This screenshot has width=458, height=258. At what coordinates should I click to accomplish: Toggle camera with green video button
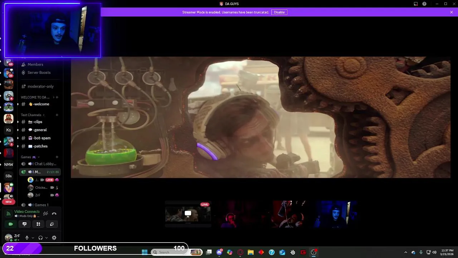[11, 224]
